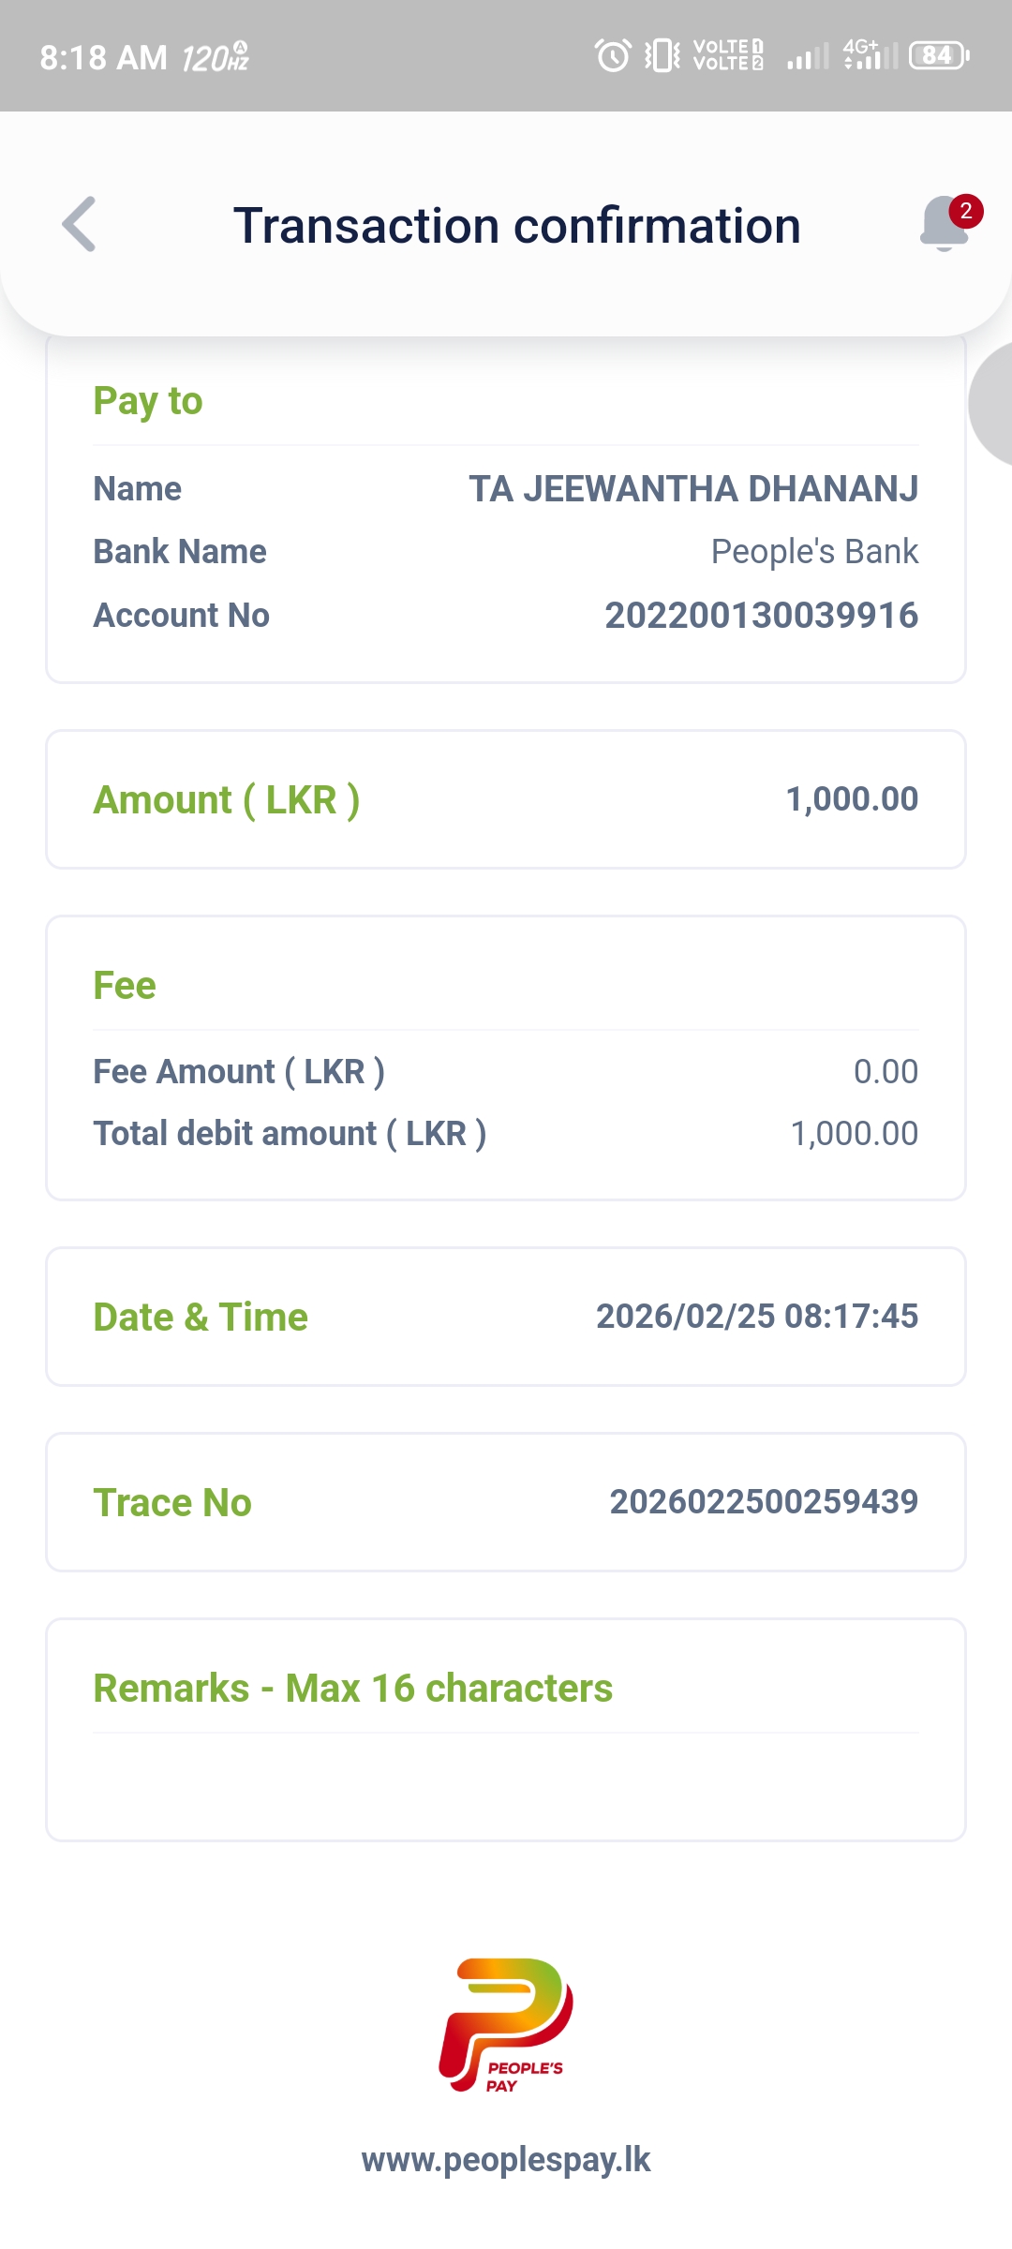Tap the Date & Time value
This screenshot has height=2249, width=1012.
pos(757,1317)
